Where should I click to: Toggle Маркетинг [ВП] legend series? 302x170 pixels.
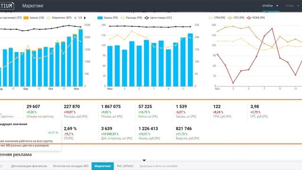coord(59,18)
